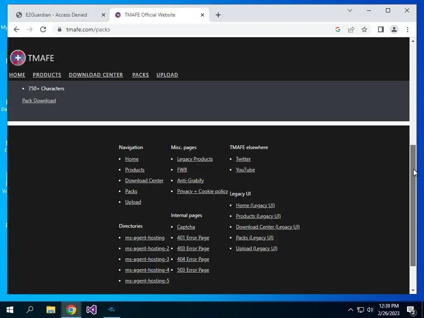Click footer Upload link under Navigation

coord(133,202)
